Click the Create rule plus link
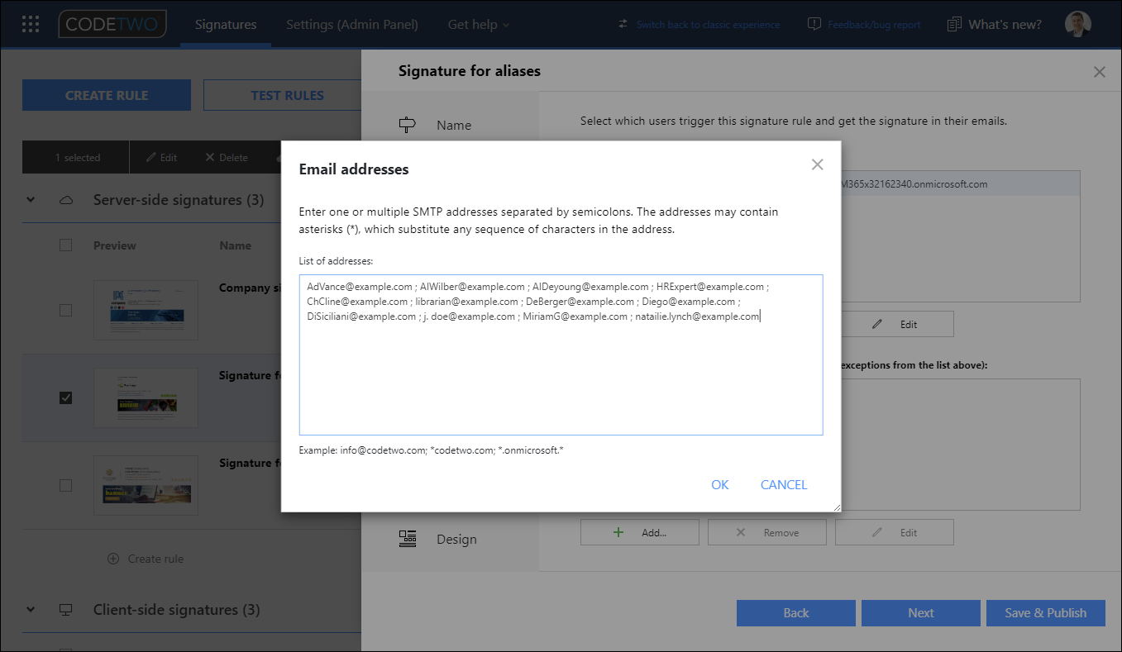The image size is (1122, 652). (x=146, y=559)
